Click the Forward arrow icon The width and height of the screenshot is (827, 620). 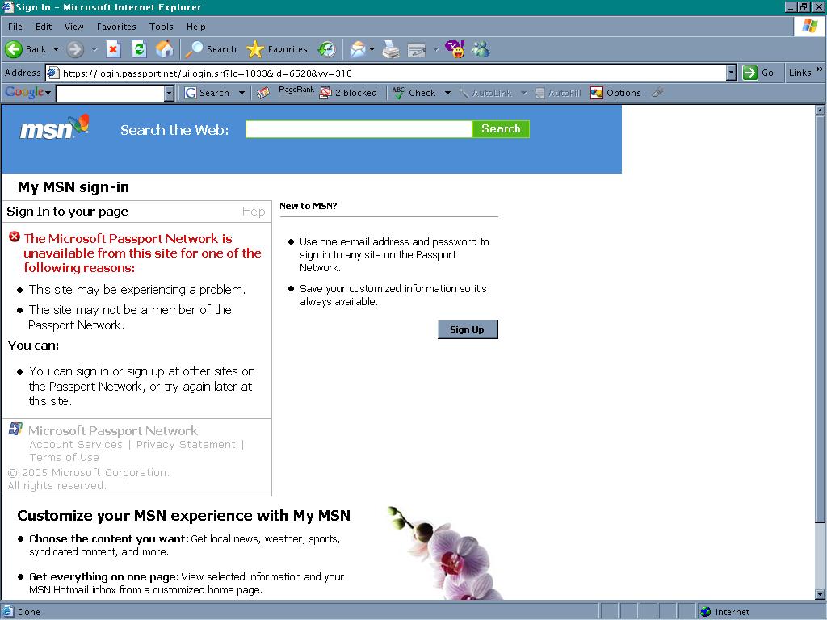[x=75, y=49]
